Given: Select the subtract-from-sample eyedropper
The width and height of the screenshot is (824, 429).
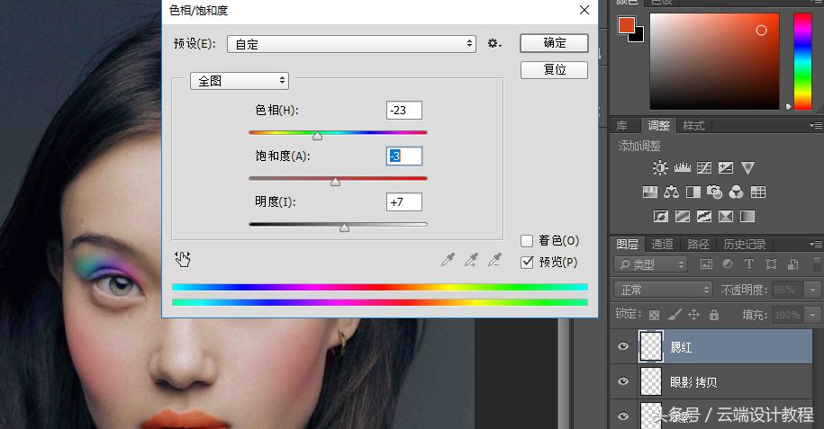Looking at the screenshot, I should point(494,259).
